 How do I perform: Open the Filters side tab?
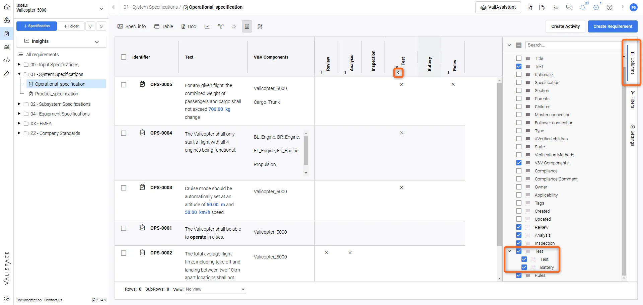point(633,99)
